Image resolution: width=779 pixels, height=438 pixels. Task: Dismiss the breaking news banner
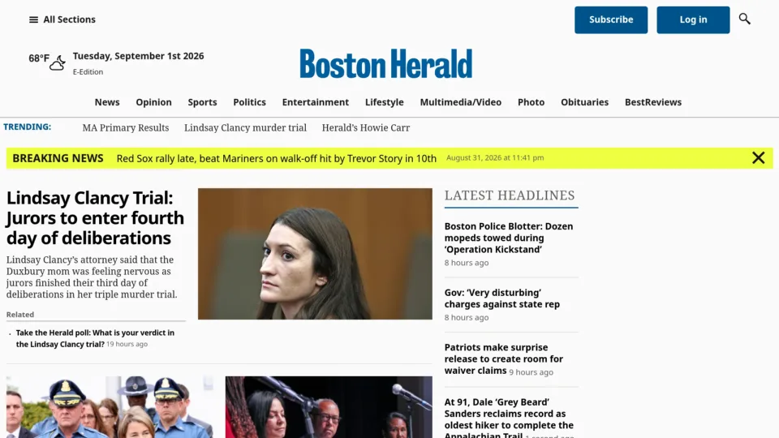758,158
